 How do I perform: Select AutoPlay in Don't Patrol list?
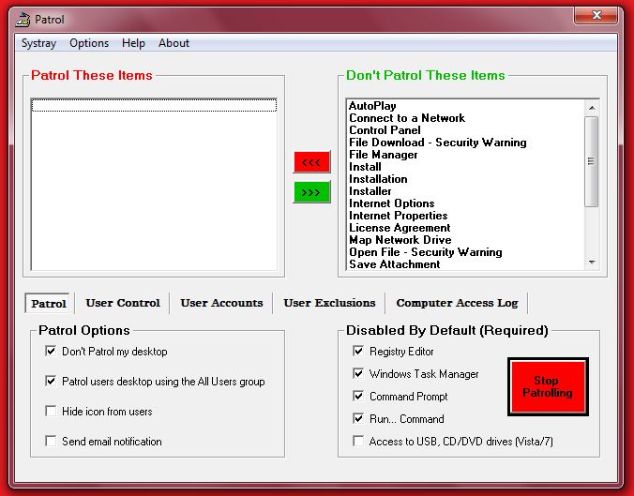pyautogui.click(x=372, y=106)
